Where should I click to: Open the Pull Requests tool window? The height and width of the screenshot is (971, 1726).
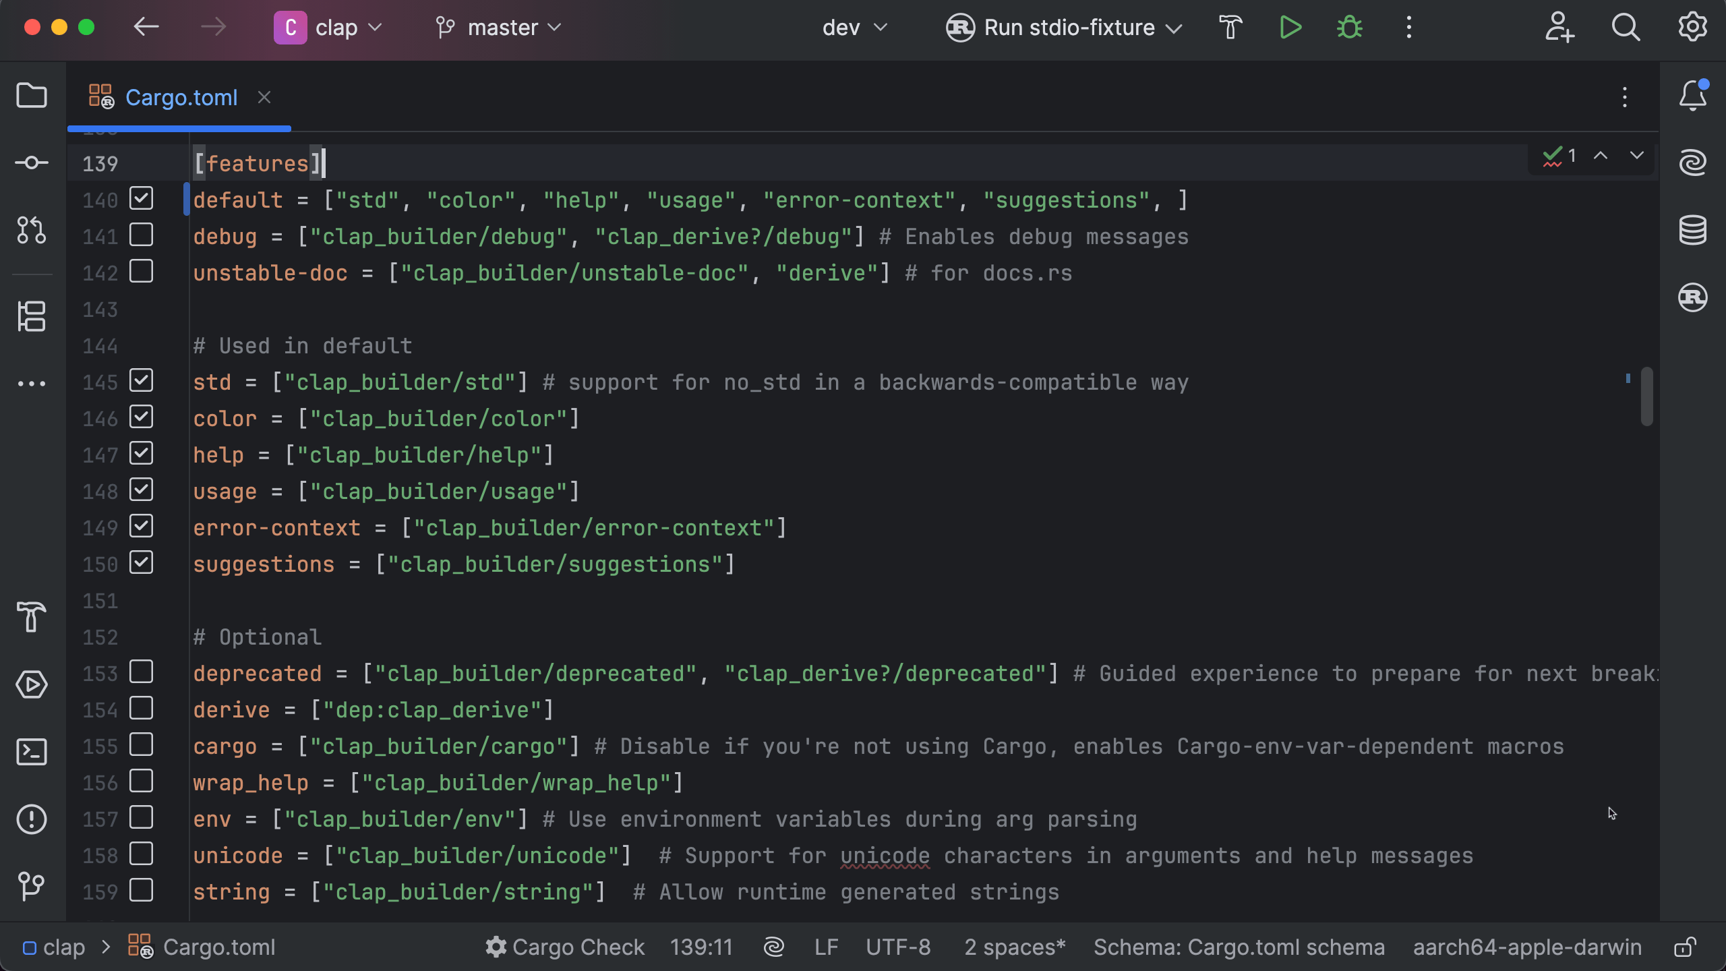click(32, 230)
